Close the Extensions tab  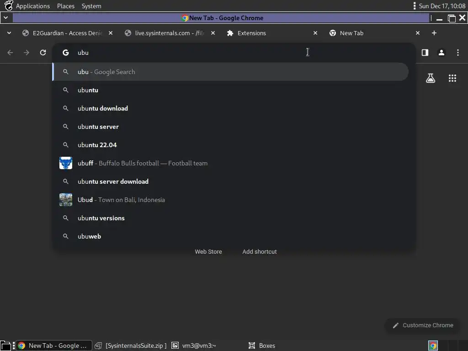coord(315,33)
